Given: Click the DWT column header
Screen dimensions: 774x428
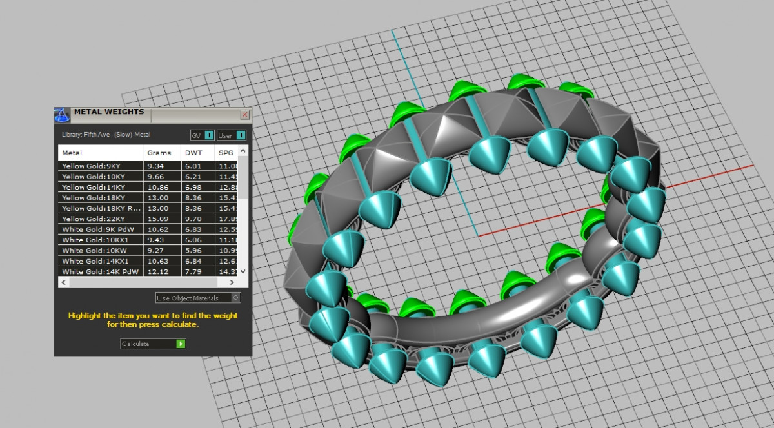Looking at the screenshot, I should pos(193,153).
